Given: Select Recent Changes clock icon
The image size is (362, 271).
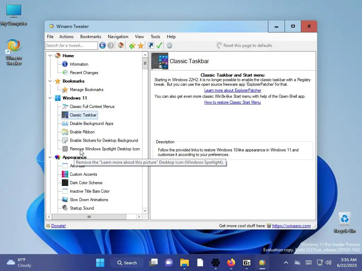Looking at the screenshot, I should pyautogui.click(x=65, y=73).
